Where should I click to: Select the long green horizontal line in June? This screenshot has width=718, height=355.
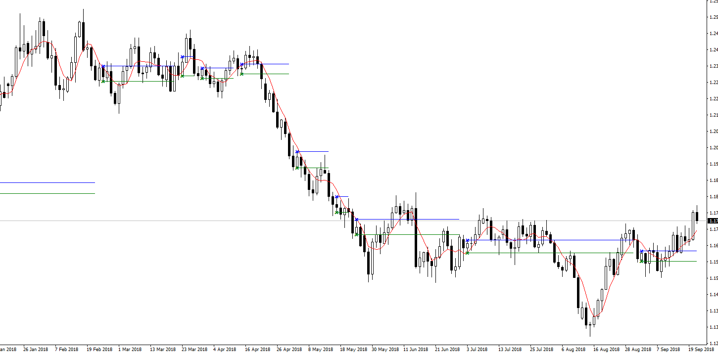408,234
